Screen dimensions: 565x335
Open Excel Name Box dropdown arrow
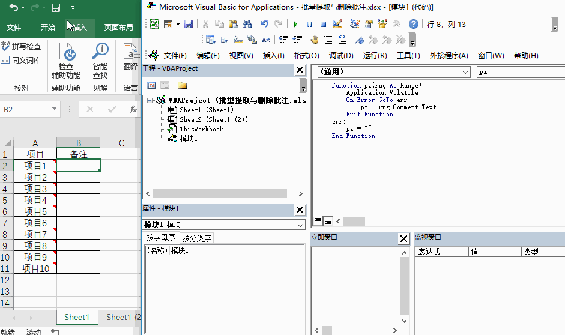pyautogui.click(x=54, y=109)
